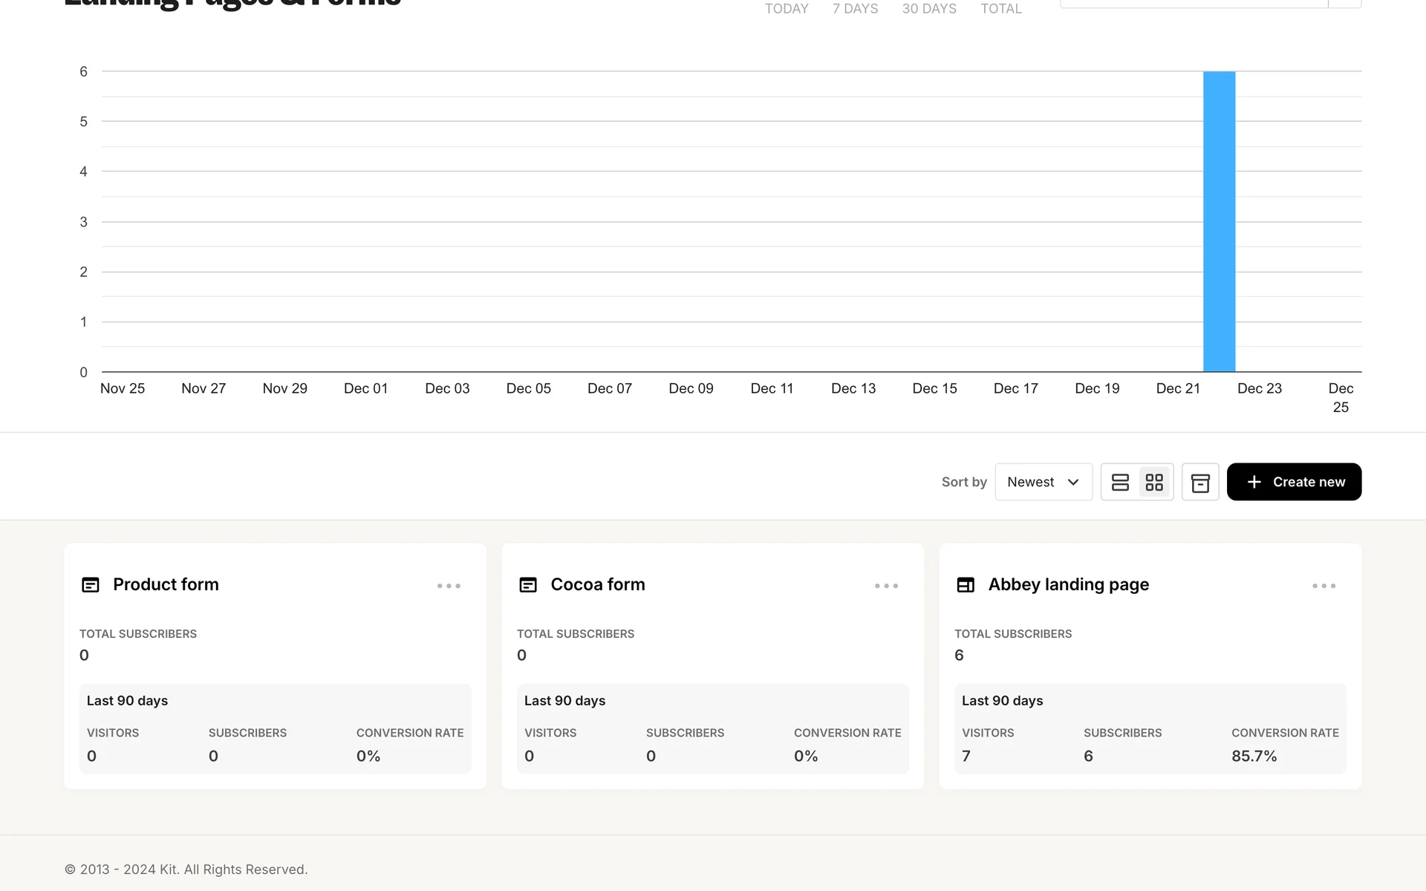Select the 7 DAYS time range tab

coord(855,9)
